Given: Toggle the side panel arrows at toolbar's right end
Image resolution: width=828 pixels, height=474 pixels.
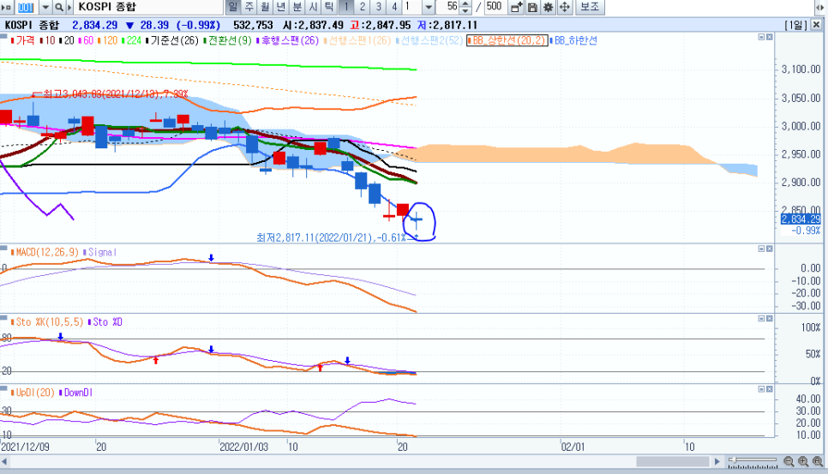Looking at the screenshot, I should click(819, 8).
